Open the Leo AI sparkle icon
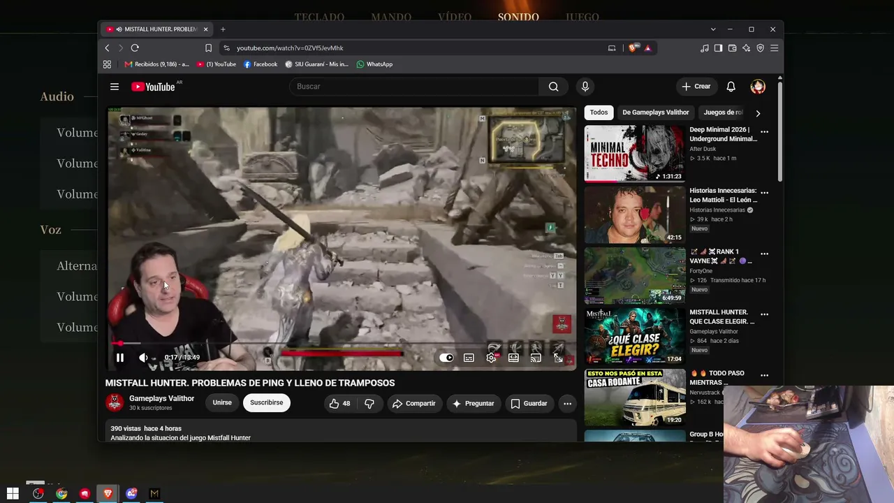This screenshot has height=503, width=894. 746,48
